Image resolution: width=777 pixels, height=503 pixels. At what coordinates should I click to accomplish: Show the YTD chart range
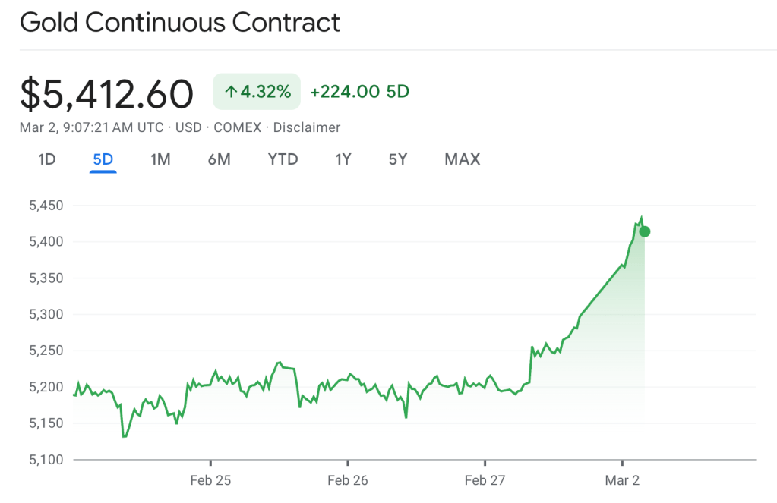(x=283, y=159)
